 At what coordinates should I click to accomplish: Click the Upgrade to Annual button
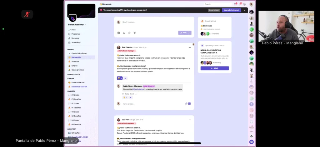[x=231, y=10]
